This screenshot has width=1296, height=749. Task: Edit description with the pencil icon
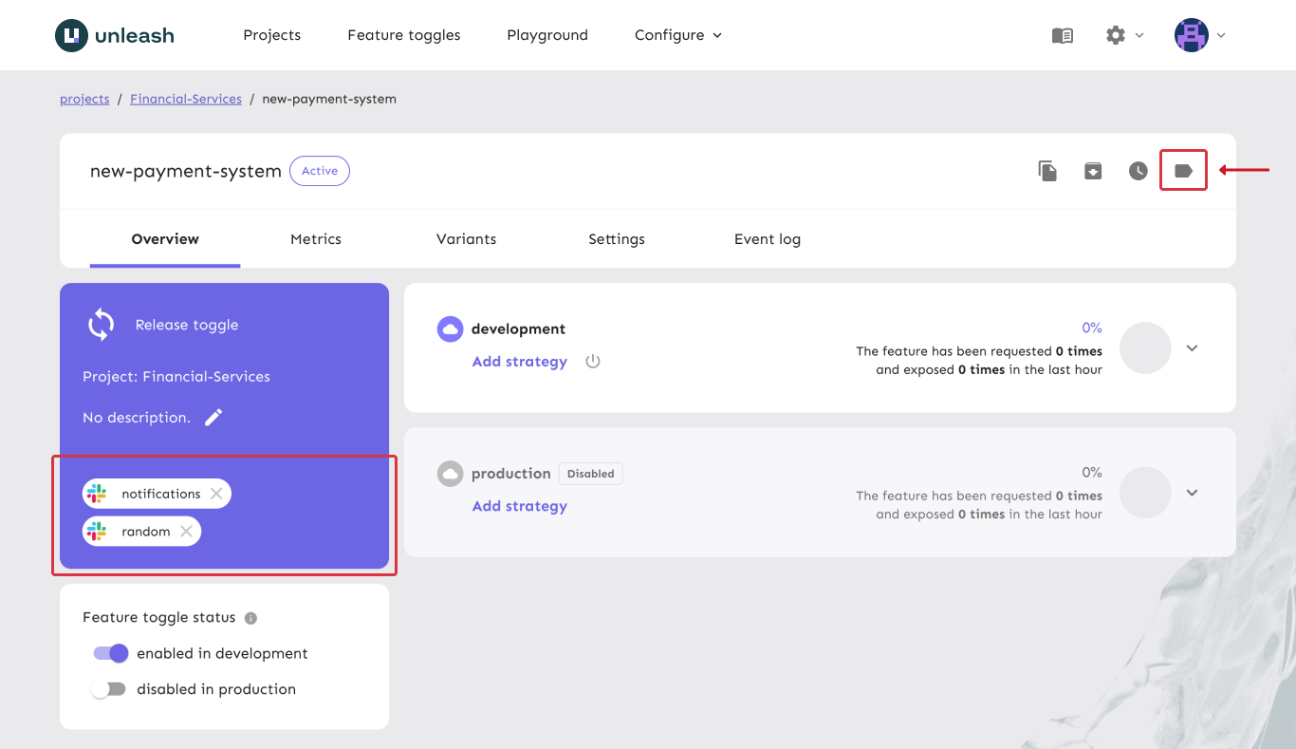click(213, 418)
